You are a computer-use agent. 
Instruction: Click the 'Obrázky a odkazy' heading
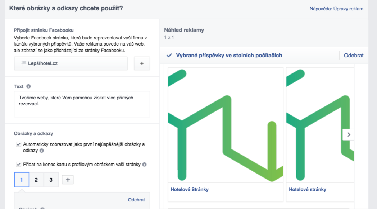[33, 133]
